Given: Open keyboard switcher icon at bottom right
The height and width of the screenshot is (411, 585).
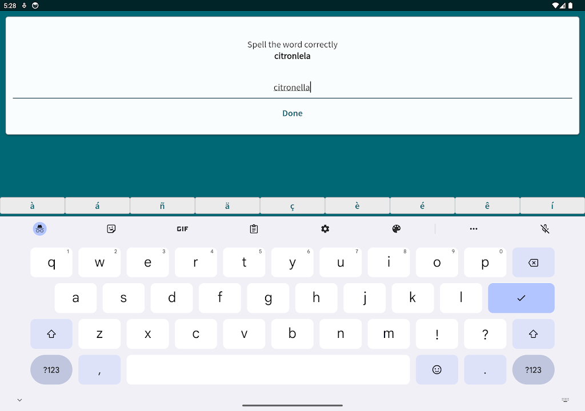Looking at the screenshot, I should 565,400.
